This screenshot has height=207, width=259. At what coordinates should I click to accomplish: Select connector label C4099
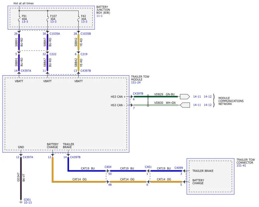[179, 168]
